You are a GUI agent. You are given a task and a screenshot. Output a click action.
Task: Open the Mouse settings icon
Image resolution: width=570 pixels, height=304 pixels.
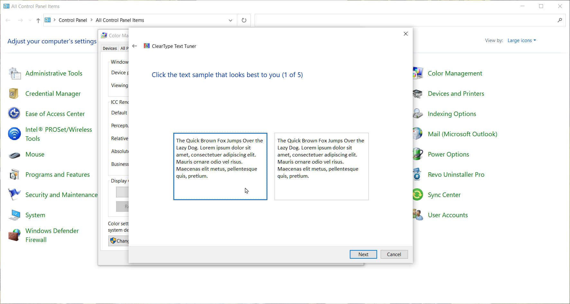click(x=14, y=155)
